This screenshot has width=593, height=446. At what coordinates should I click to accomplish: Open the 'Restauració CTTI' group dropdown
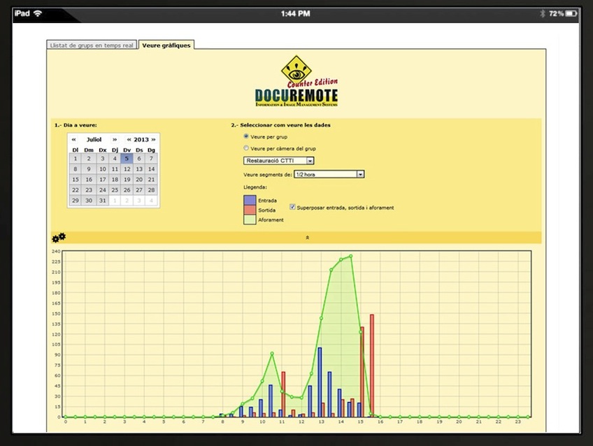278,161
